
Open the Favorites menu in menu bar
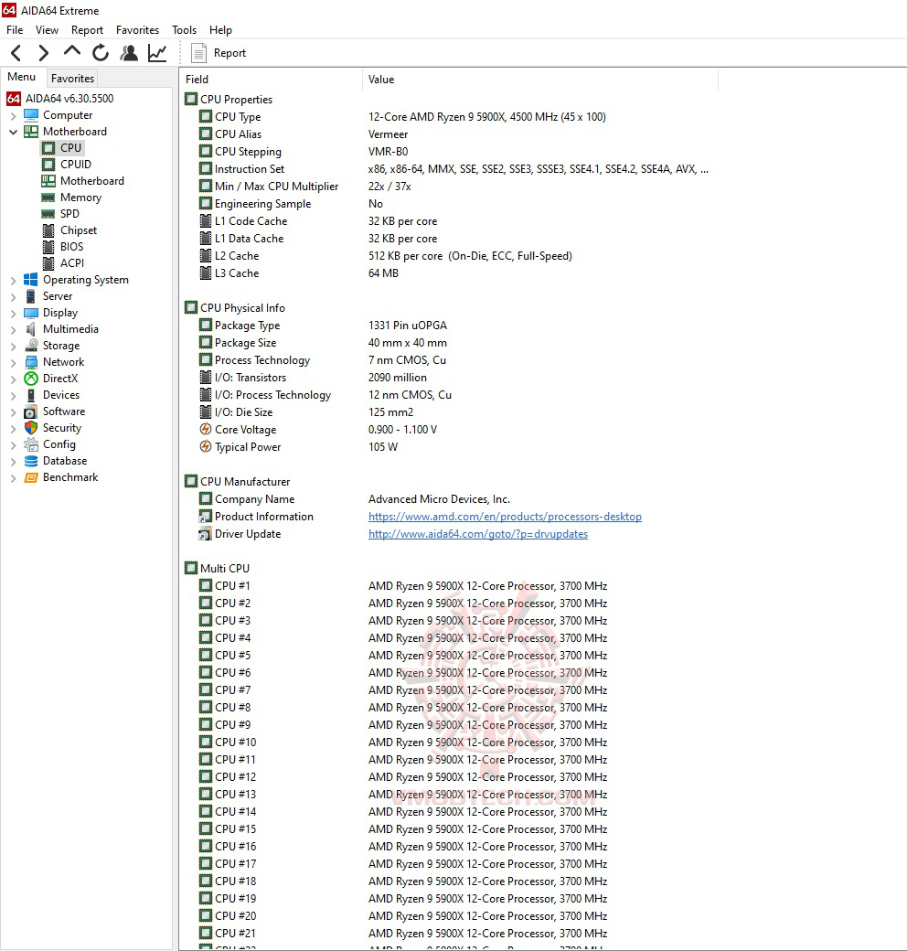[138, 29]
